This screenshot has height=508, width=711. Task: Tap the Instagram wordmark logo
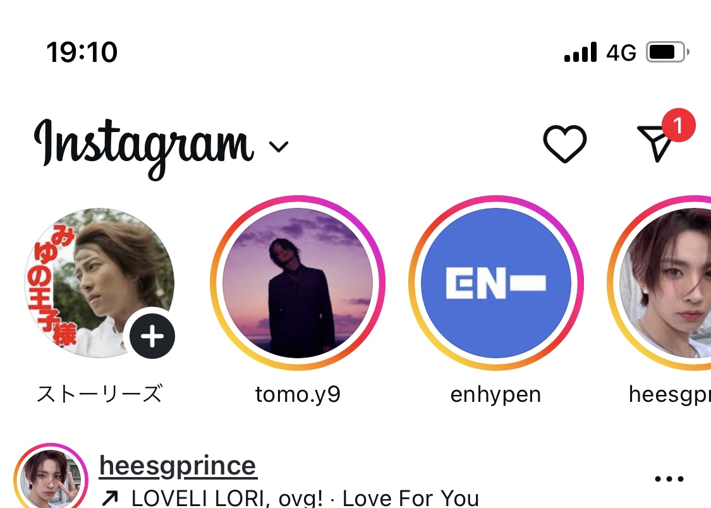pos(144,144)
